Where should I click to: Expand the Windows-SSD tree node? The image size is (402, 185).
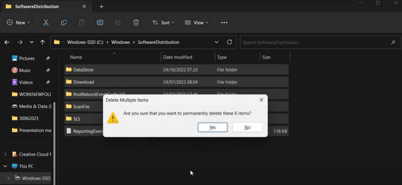[x=9, y=178]
